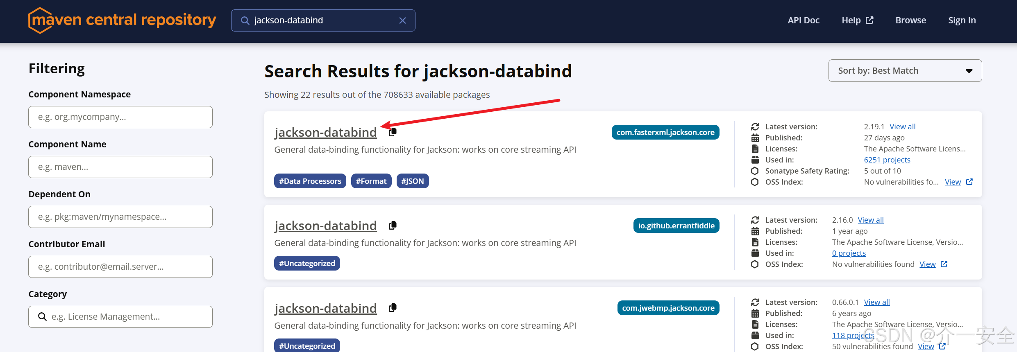The height and width of the screenshot is (352, 1017).
Task: View OSS Index for the 2.19.1 package
Action: pos(953,182)
